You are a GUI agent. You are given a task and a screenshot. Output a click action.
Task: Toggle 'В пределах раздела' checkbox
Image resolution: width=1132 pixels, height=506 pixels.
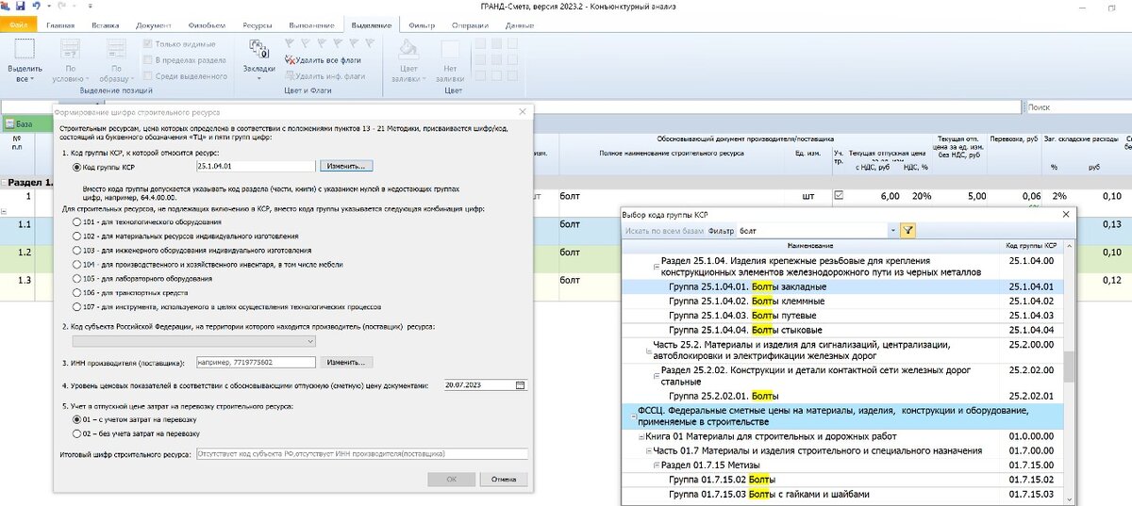148,60
